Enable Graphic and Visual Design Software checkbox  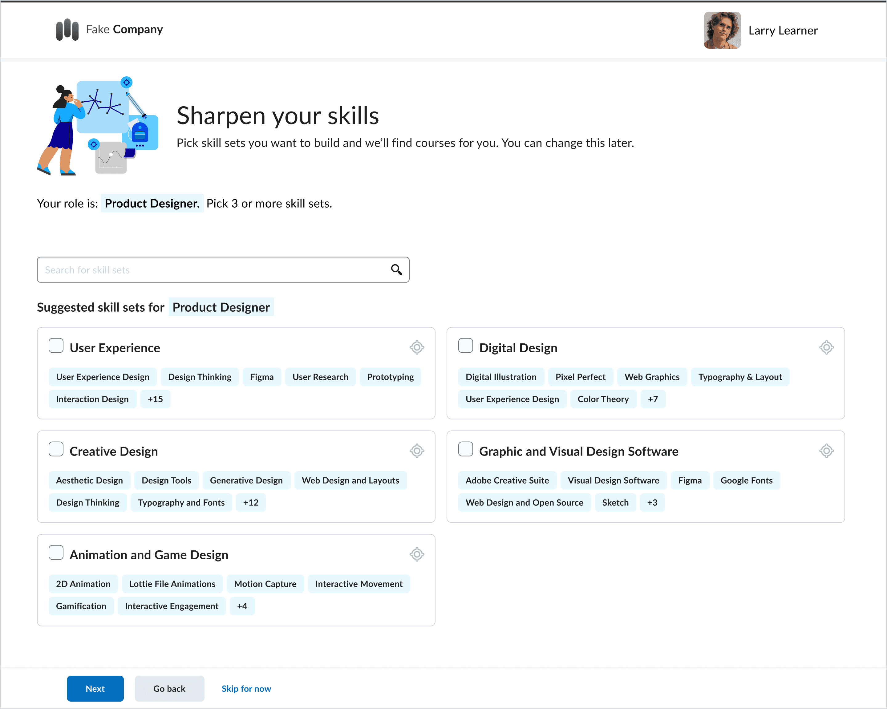point(465,449)
